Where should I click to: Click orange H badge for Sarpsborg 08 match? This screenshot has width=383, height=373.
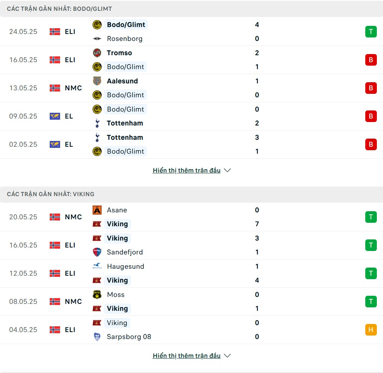click(371, 330)
